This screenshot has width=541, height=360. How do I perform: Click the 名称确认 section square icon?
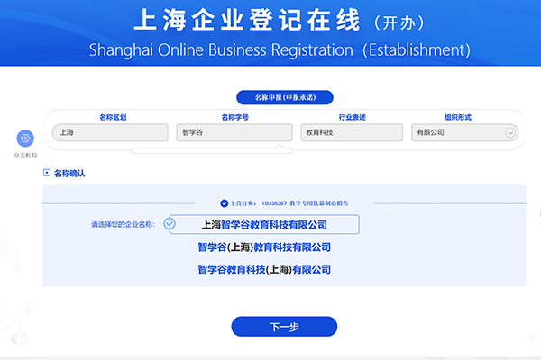[47, 173]
